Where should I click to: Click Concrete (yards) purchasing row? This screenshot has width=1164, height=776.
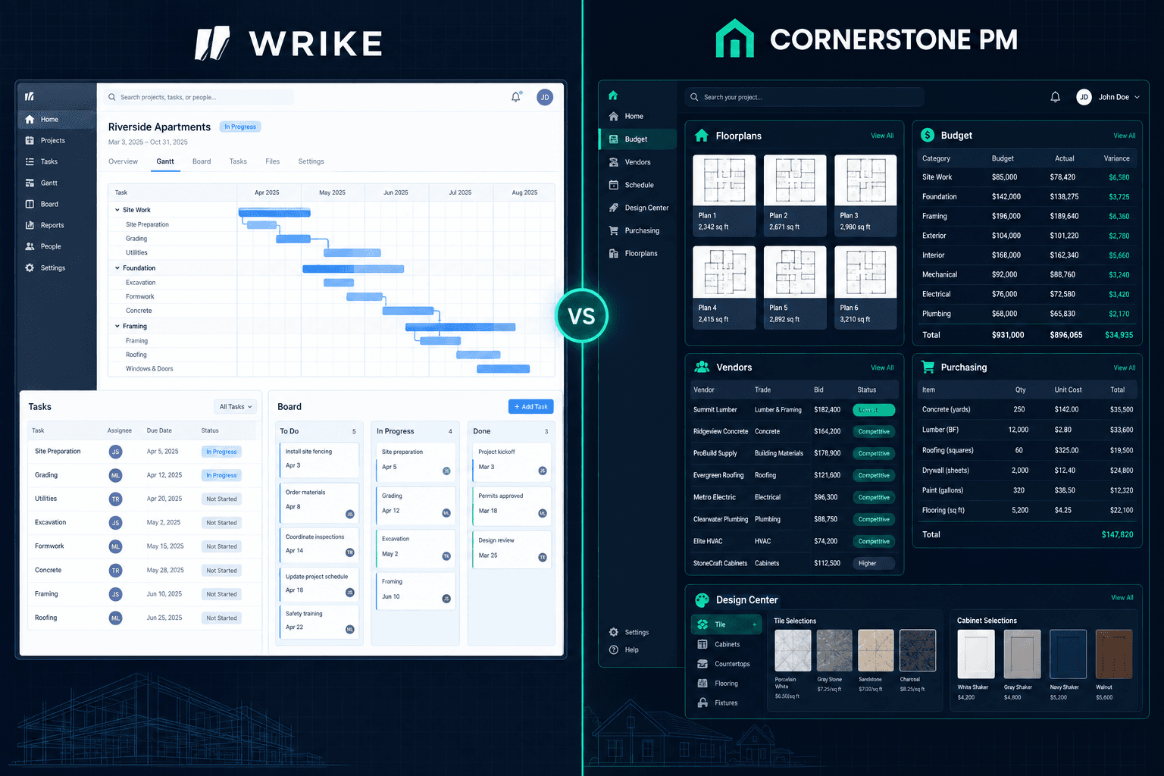pos(1027,409)
